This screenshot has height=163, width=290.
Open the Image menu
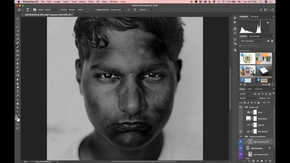[57, 2]
